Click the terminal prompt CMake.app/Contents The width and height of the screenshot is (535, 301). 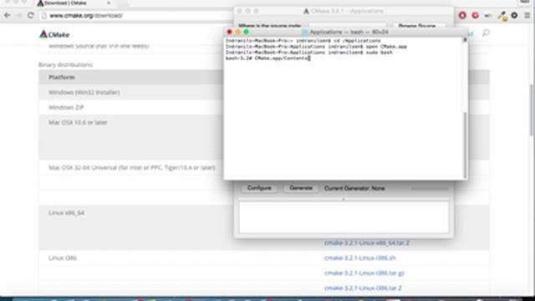pos(267,59)
